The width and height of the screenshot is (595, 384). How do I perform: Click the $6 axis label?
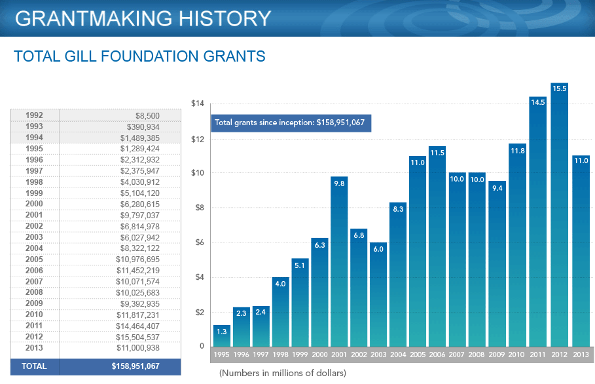[200, 242]
